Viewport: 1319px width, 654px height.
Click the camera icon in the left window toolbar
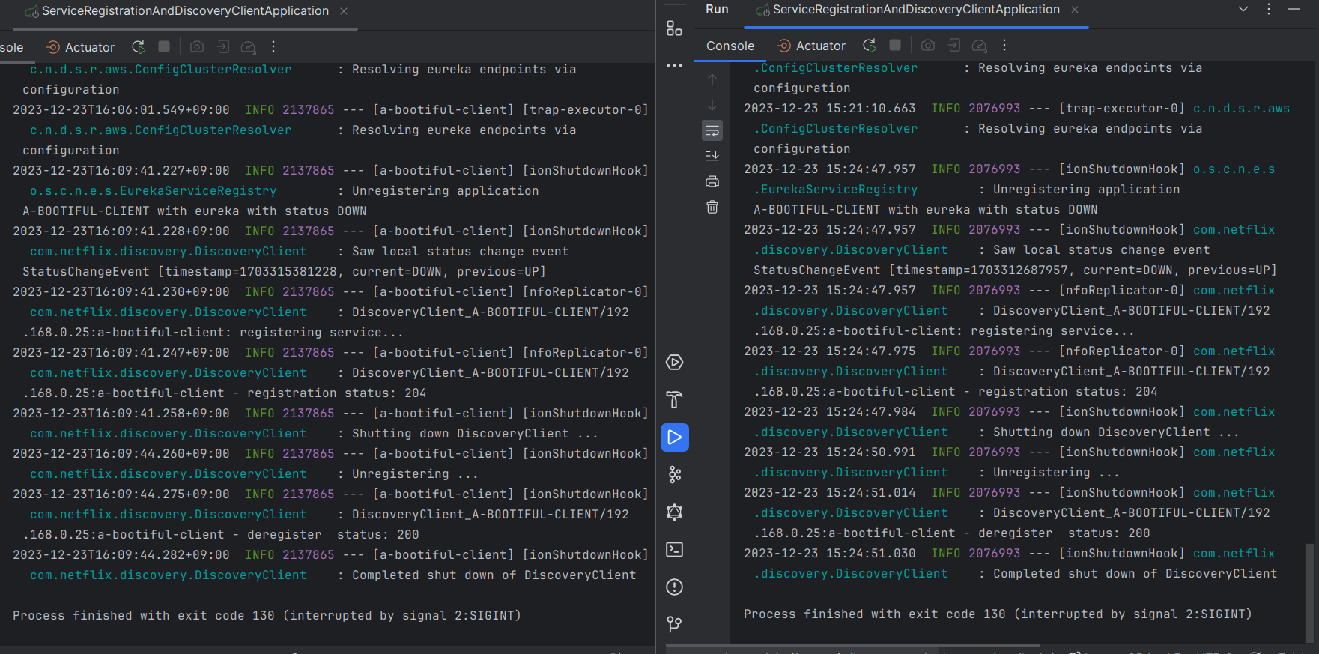[x=197, y=46]
